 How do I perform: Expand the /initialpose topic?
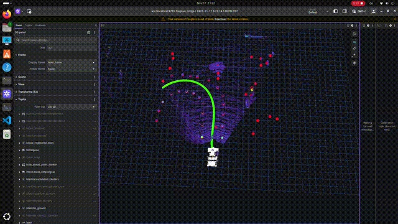click(x=19, y=150)
